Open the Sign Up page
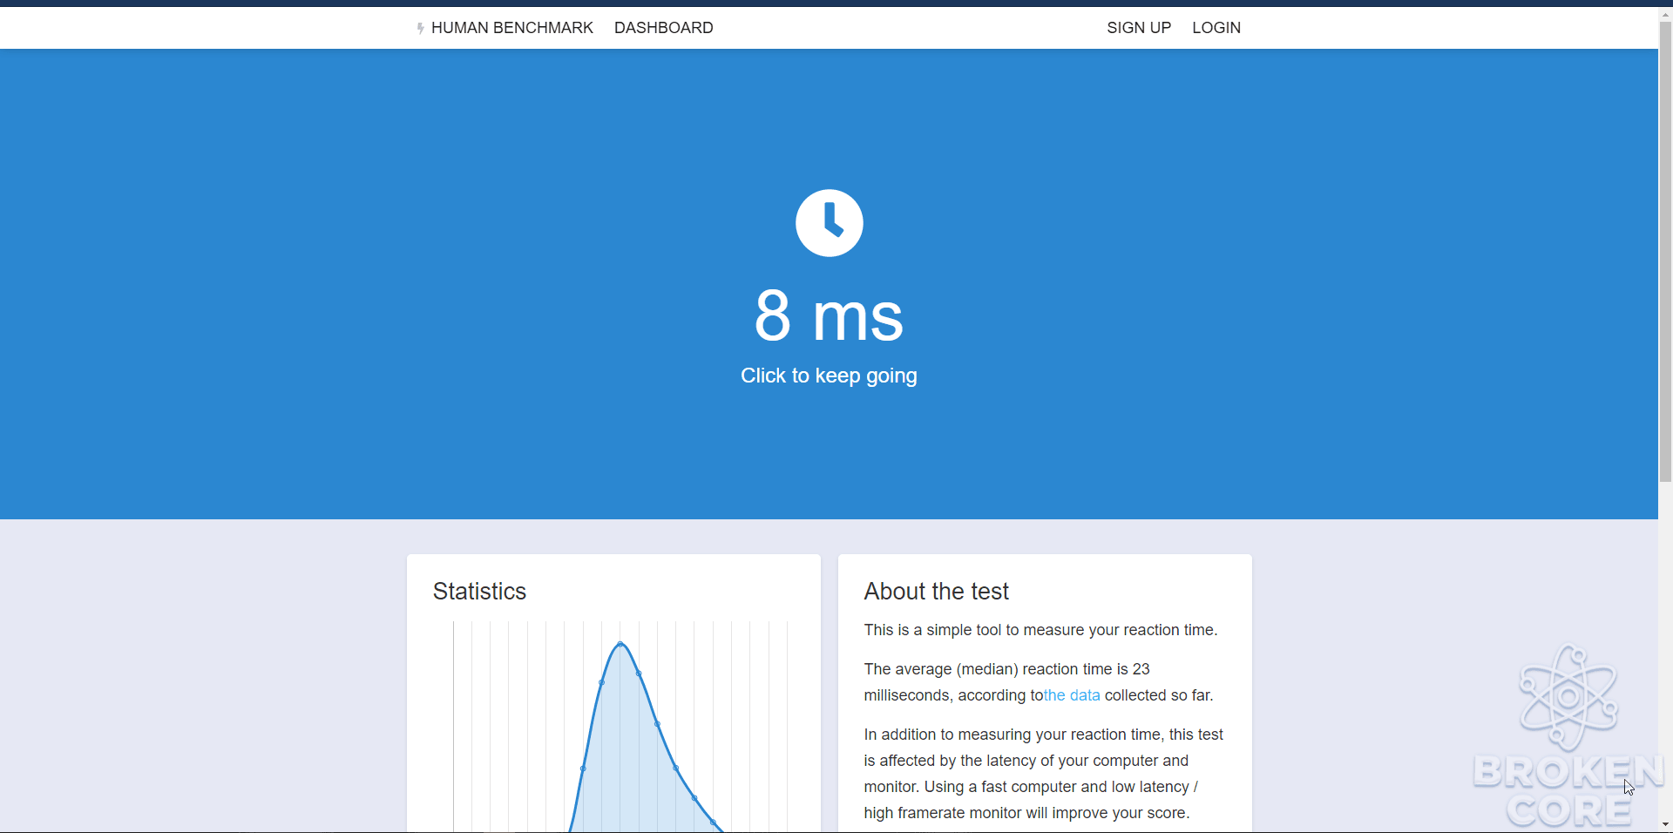 coord(1139,28)
